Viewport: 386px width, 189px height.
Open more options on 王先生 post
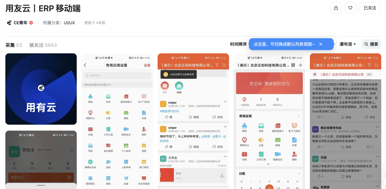click(225, 156)
